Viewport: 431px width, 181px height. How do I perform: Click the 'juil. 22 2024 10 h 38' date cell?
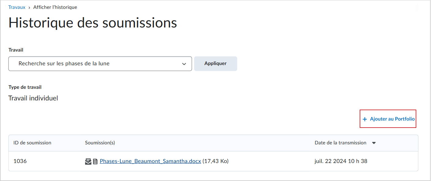pyautogui.click(x=341, y=161)
